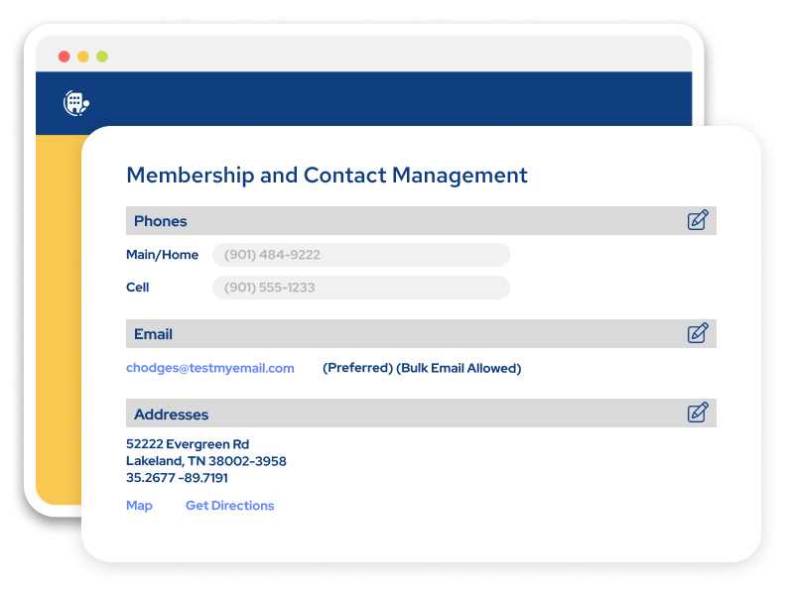Image resolution: width=789 pixels, height=594 pixels.
Task: Click the (Preferred) (Bulk Email Allowed) text
Action: pyautogui.click(x=422, y=368)
